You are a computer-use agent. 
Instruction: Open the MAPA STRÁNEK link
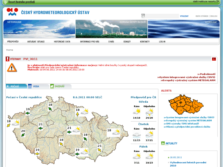[202, 16]
